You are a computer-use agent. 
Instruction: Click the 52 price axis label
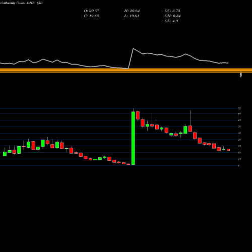239,108
